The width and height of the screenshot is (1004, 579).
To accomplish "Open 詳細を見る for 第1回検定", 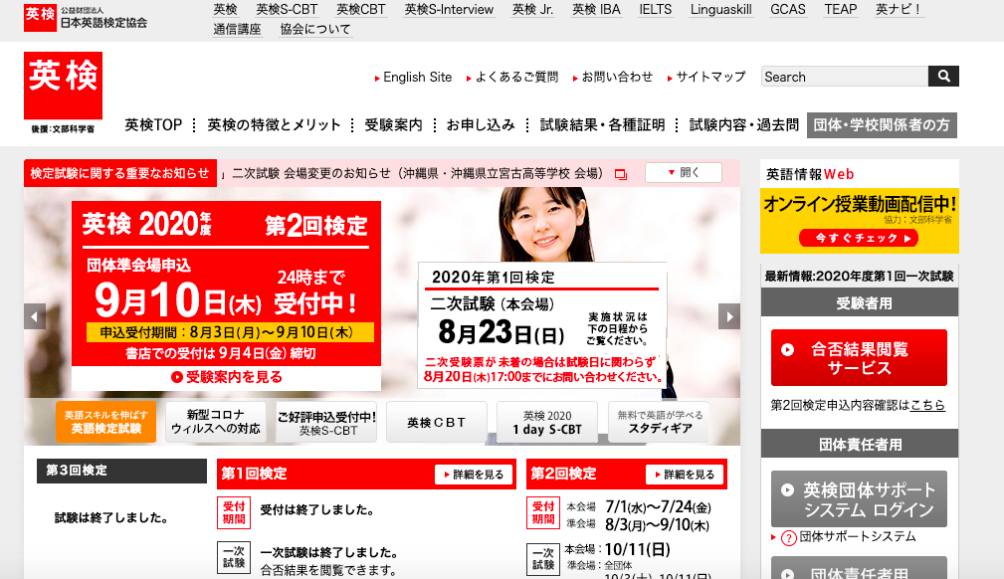I will [x=476, y=475].
